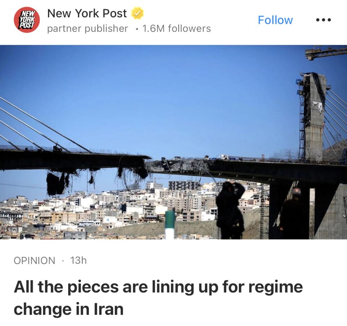Tap the gold verified checkmark badge
This screenshot has height=326, width=347.
138,13
